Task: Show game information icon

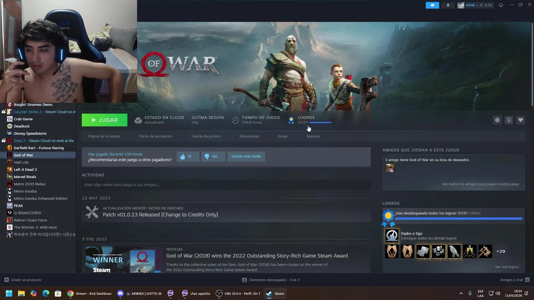Action: [509, 120]
